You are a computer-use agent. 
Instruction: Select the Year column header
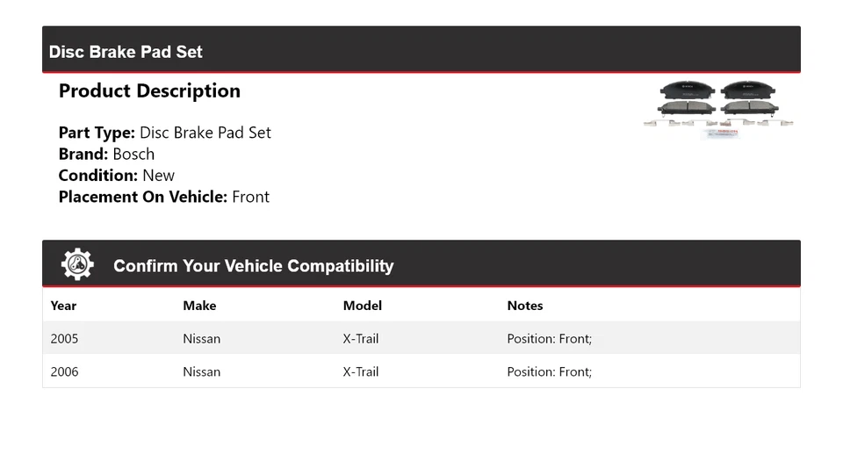click(63, 306)
